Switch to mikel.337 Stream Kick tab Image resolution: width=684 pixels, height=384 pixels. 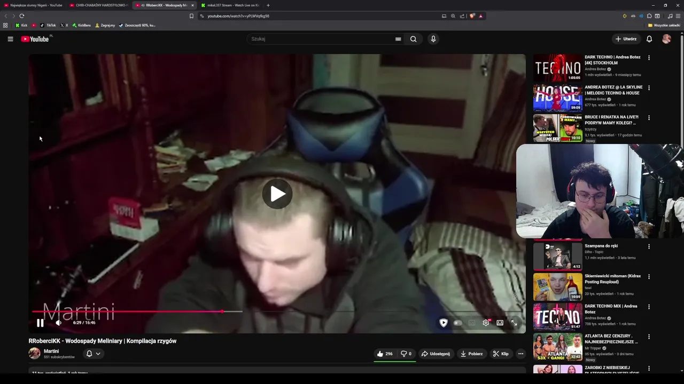[230, 5]
